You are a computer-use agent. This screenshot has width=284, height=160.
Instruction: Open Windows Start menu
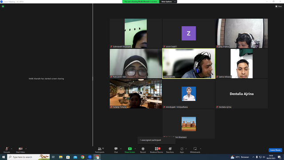[x=4, y=157]
